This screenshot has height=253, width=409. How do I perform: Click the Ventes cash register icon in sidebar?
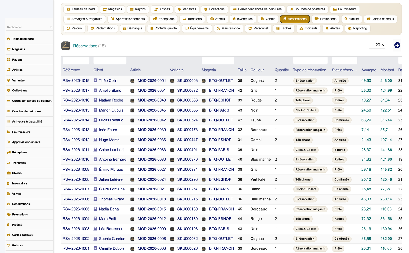(x=9, y=194)
